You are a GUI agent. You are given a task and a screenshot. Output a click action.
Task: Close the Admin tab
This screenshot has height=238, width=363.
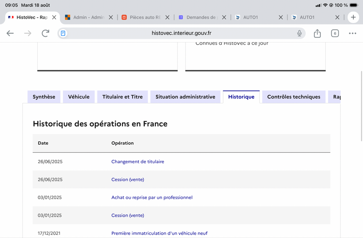(111, 17)
